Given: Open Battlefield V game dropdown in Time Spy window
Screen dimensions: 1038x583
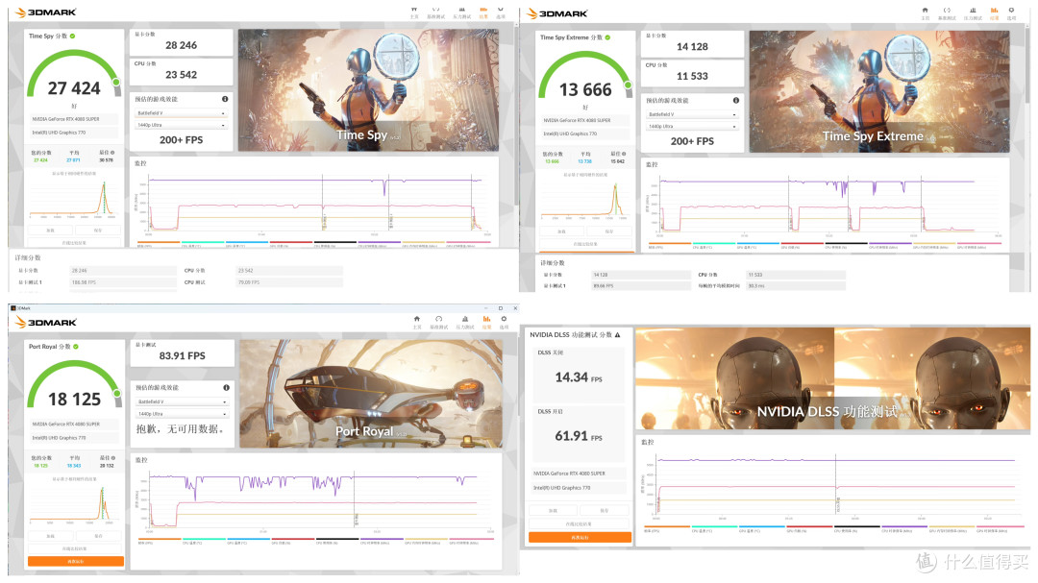Looking at the screenshot, I should click(181, 113).
